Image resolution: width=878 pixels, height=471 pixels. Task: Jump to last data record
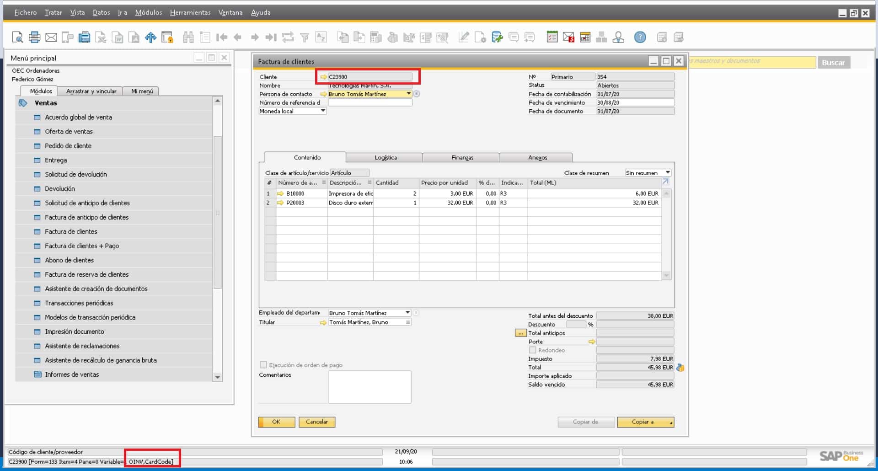click(x=271, y=37)
